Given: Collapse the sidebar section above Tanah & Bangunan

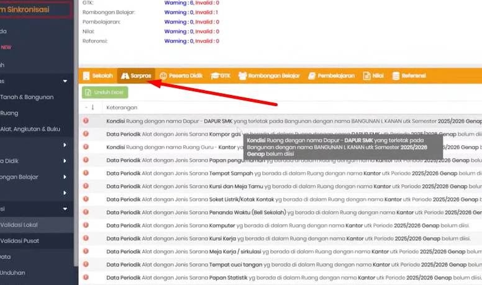Looking at the screenshot, I should tap(65, 81).
